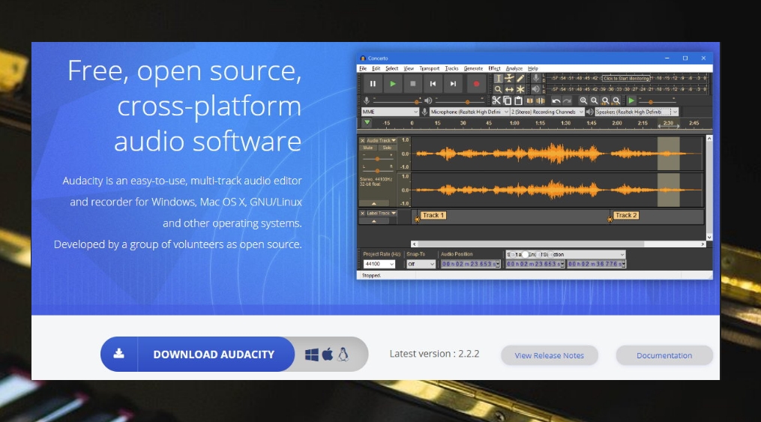Screen dimensions: 761x422
Task: Close the Audio Track with its X
Action: tap(363, 140)
